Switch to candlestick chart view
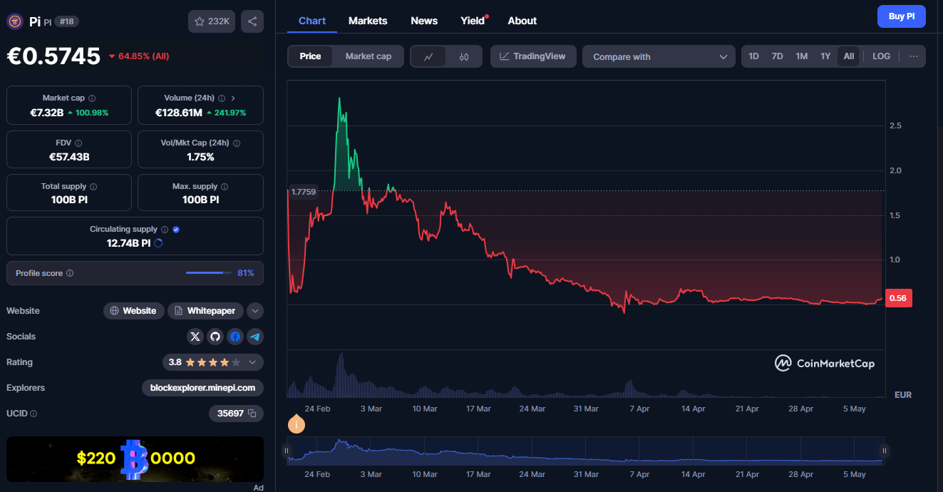Viewport: 943px width, 492px height. tap(464, 56)
